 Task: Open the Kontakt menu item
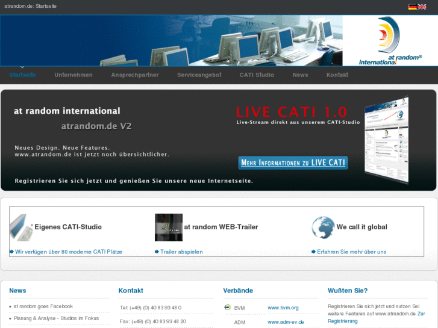[337, 75]
